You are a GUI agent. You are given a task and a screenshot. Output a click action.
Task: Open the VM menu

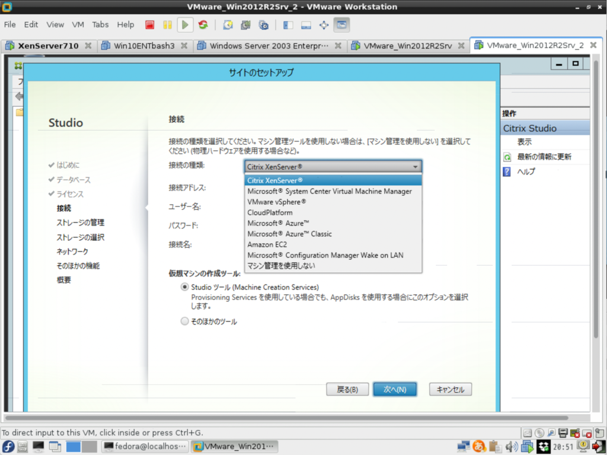(x=78, y=24)
